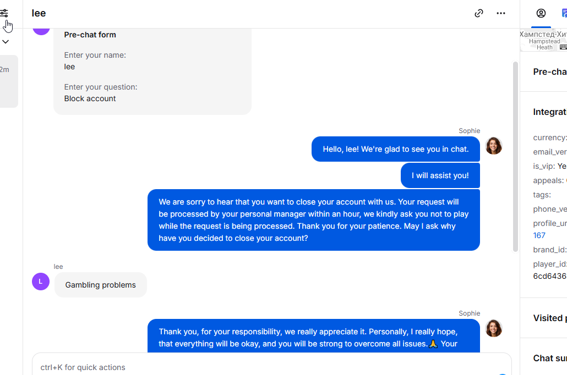Open the blue chat panel tab
Image resolution: width=567 pixels, height=375 pixels.
click(564, 13)
